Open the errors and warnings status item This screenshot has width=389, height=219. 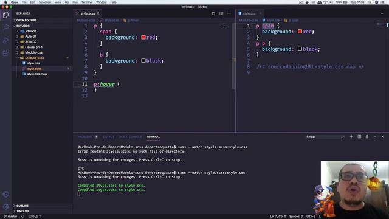coord(35,217)
